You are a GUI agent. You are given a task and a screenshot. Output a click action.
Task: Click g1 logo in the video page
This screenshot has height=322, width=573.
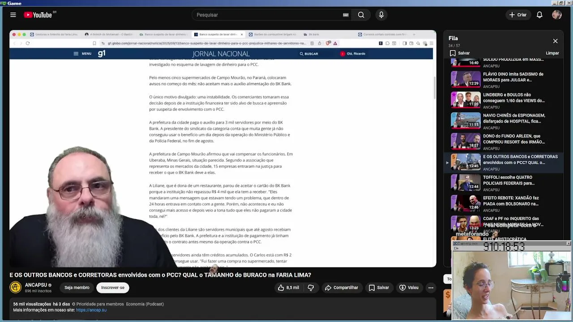(x=102, y=54)
